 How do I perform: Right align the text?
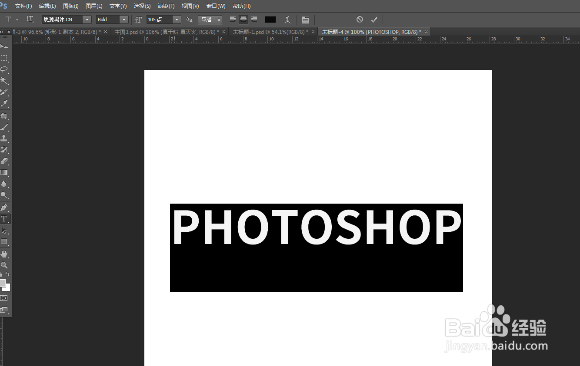click(x=254, y=20)
